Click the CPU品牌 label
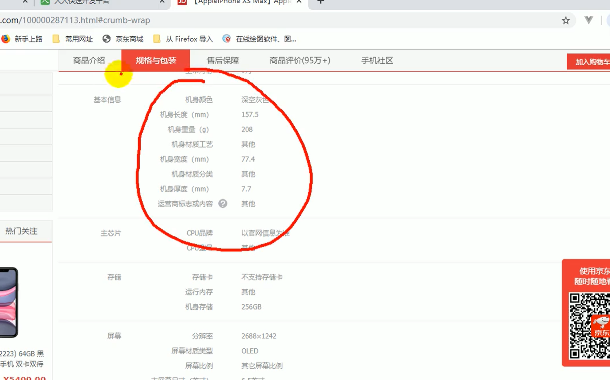The height and width of the screenshot is (380, 610). pyautogui.click(x=200, y=233)
